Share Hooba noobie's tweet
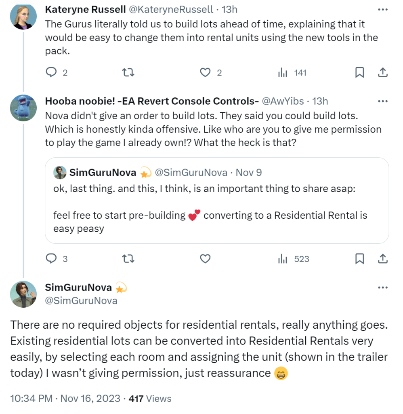This screenshot has height=414, width=403. pyautogui.click(x=382, y=259)
